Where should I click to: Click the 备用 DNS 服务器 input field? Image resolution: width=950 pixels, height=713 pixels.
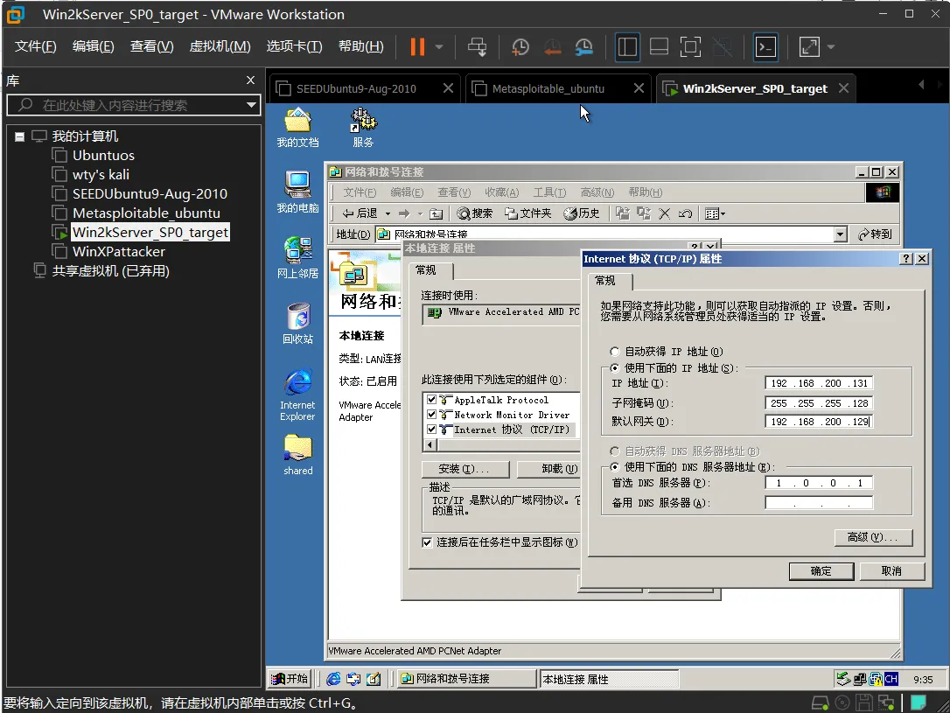pos(819,503)
